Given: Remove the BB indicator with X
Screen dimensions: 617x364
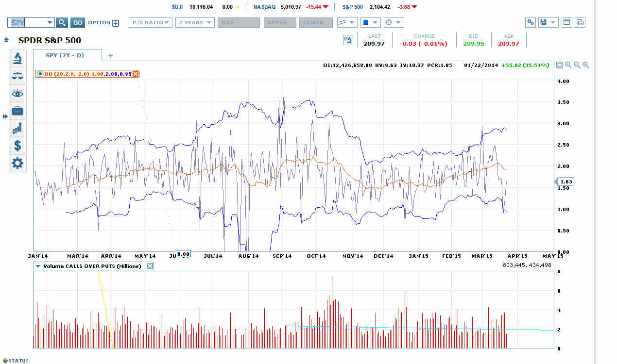Looking at the screenshot, I should (x=136, y=74).
